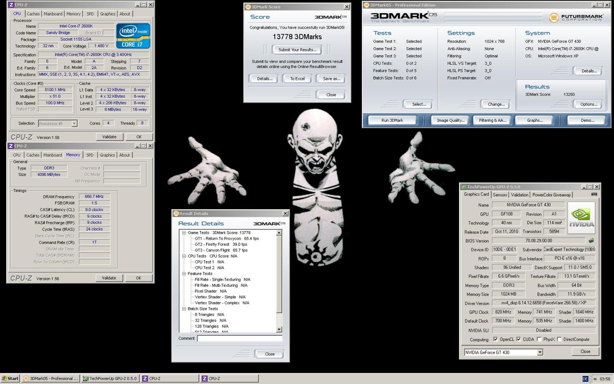
Task: Expand hidden tray icons chevron
Action: click(x=595, y=379)
